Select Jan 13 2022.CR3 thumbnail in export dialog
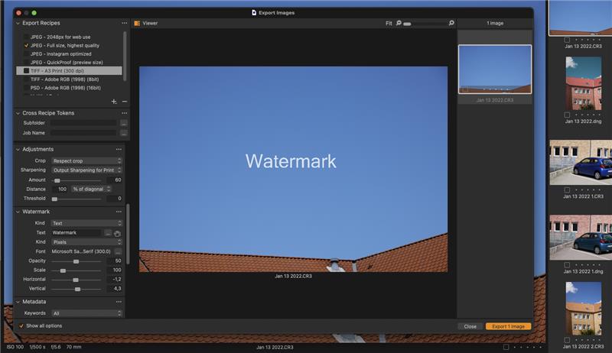 (x=494, y=70)
